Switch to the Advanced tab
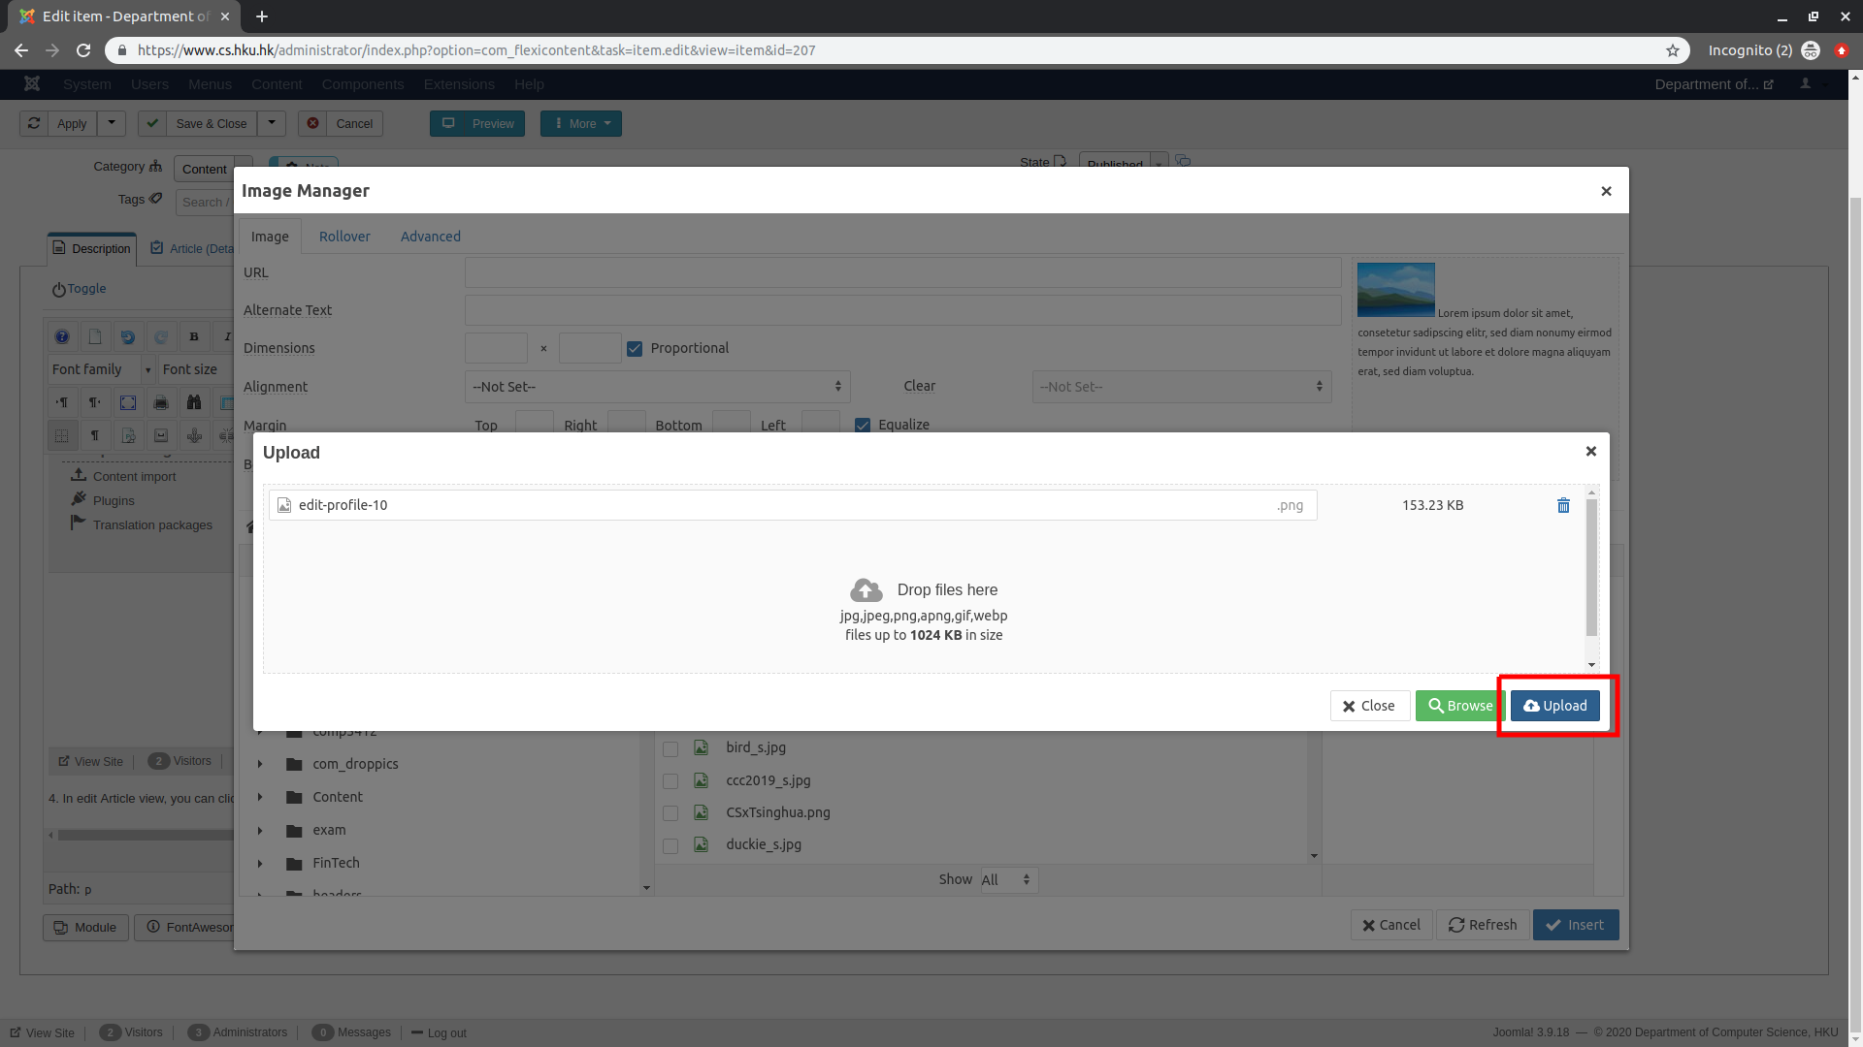The height and width of the screenshot is (1047, 1863). [431, 237]
